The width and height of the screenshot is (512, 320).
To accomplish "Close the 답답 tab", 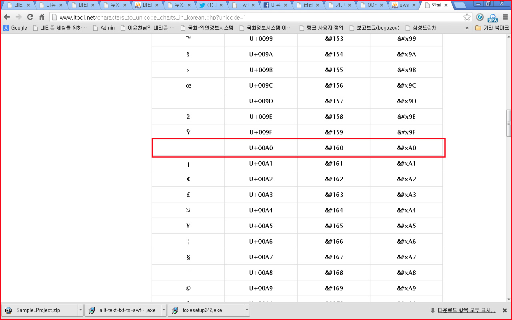I will [317, 5].
